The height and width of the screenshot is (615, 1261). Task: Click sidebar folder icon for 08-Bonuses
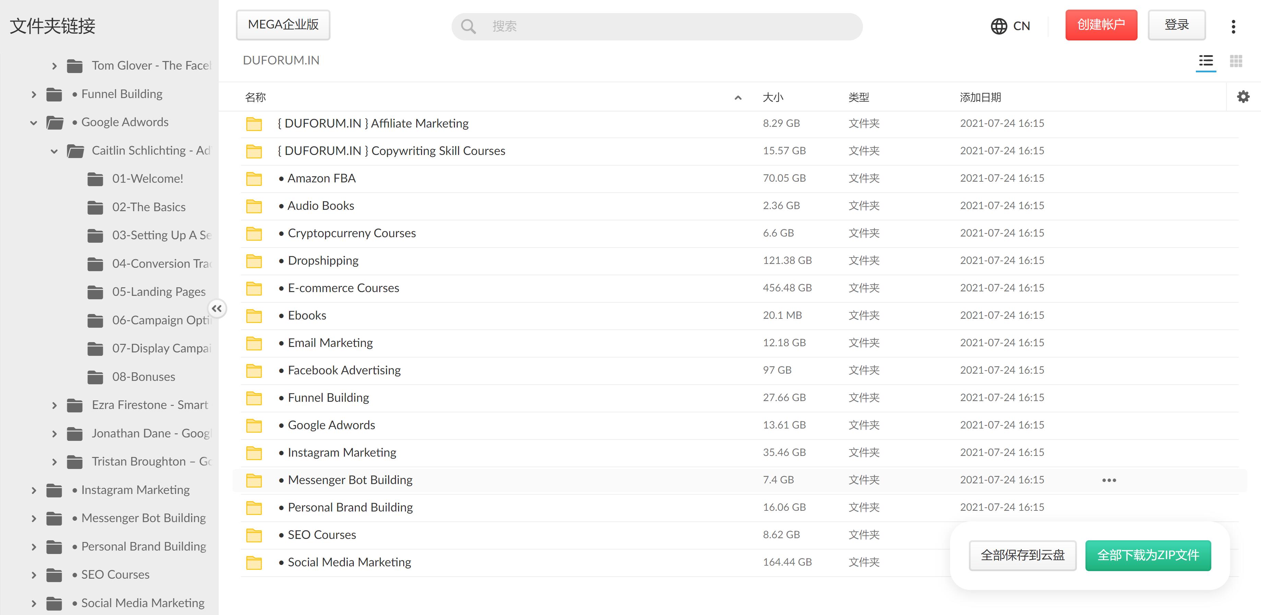point(95,377)
